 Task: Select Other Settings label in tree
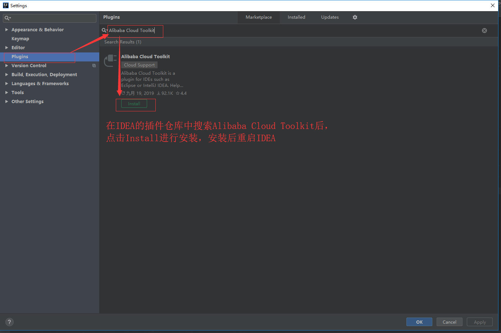coord(27,102)
